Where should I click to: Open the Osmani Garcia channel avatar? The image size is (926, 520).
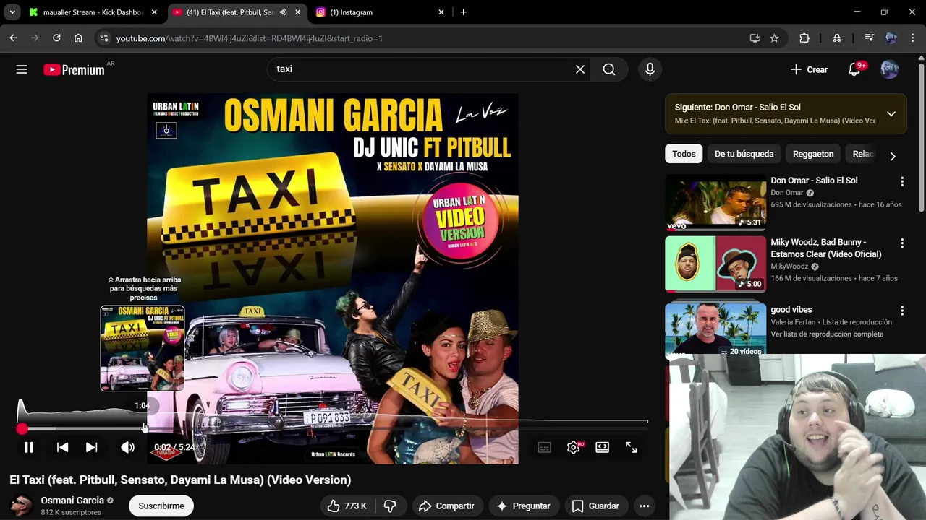point(21,506)
